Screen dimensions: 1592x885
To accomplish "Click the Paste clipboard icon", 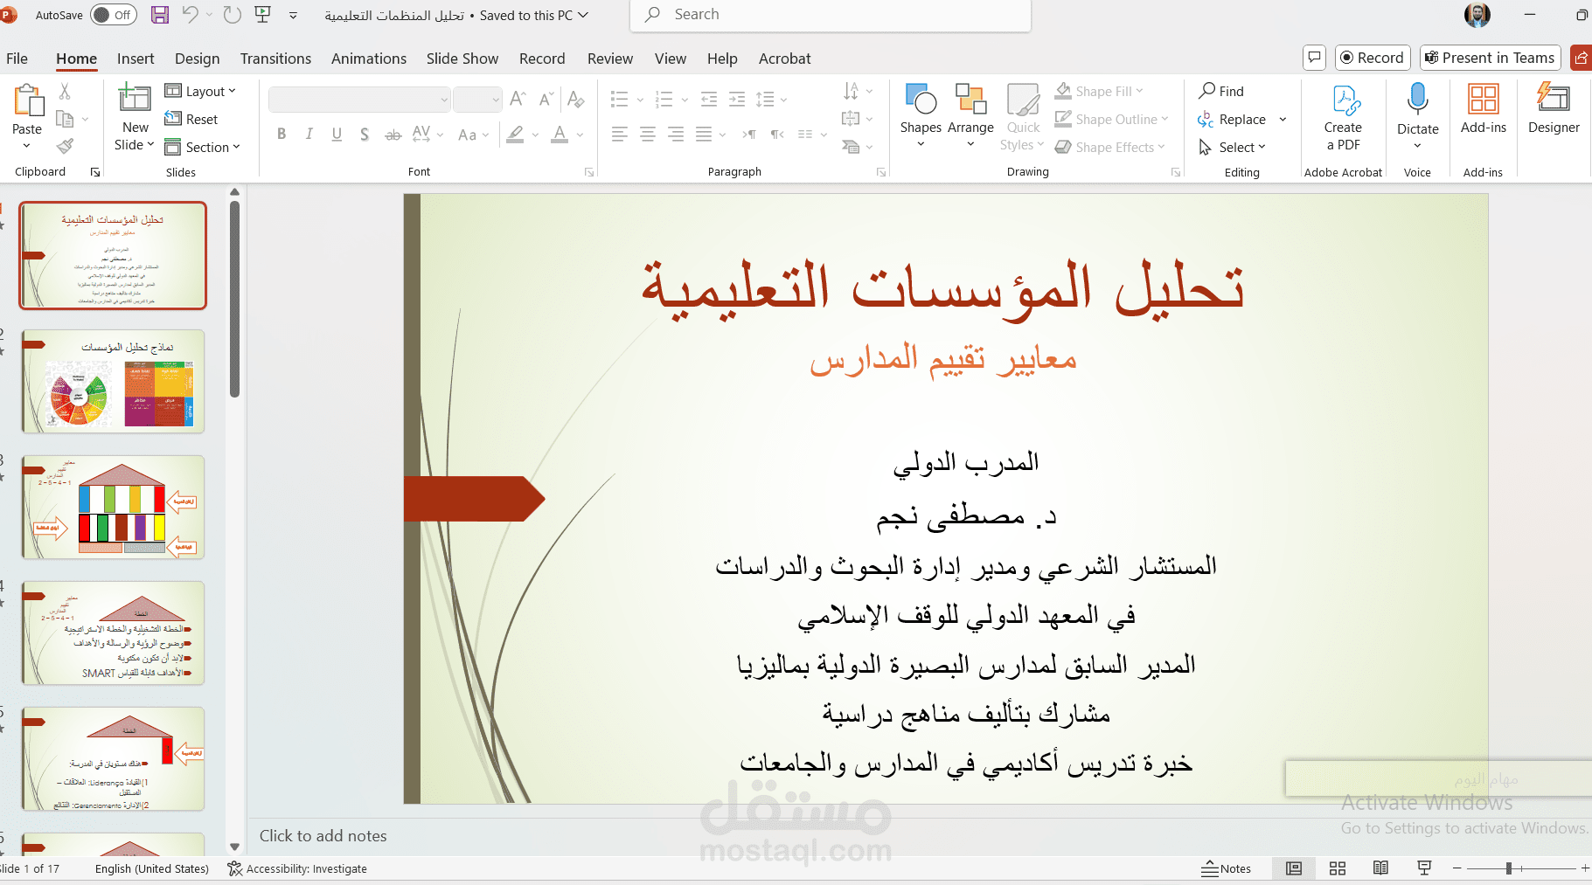I will point(27,101).
